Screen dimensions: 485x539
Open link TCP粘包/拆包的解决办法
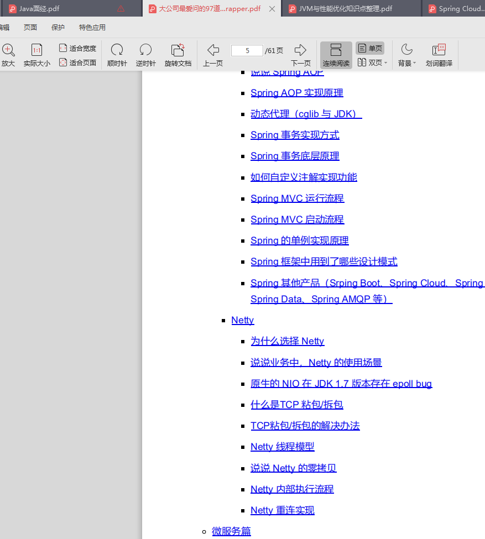(x=305, y=426)
